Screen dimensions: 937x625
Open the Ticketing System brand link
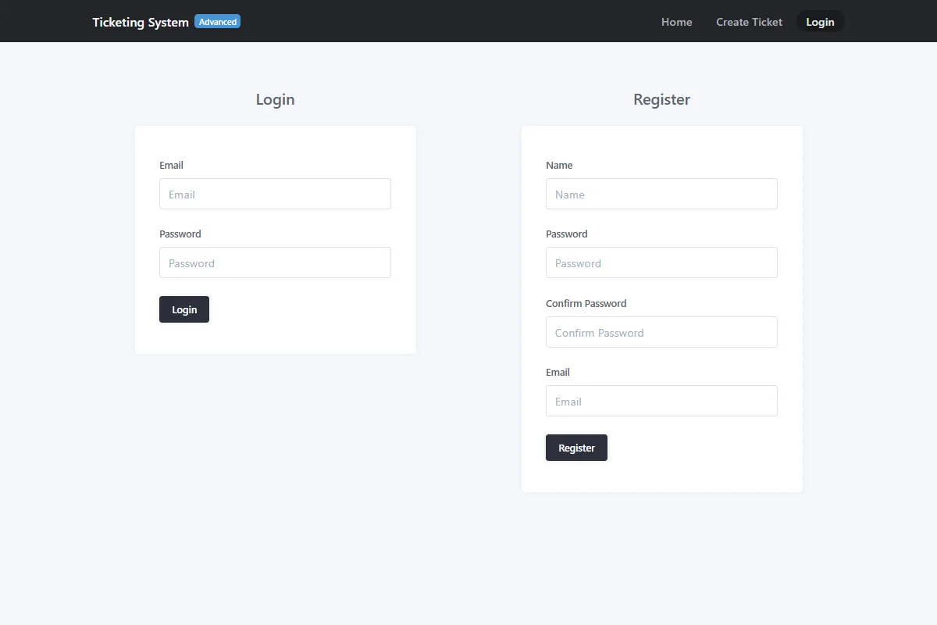(x=141, y=22)
